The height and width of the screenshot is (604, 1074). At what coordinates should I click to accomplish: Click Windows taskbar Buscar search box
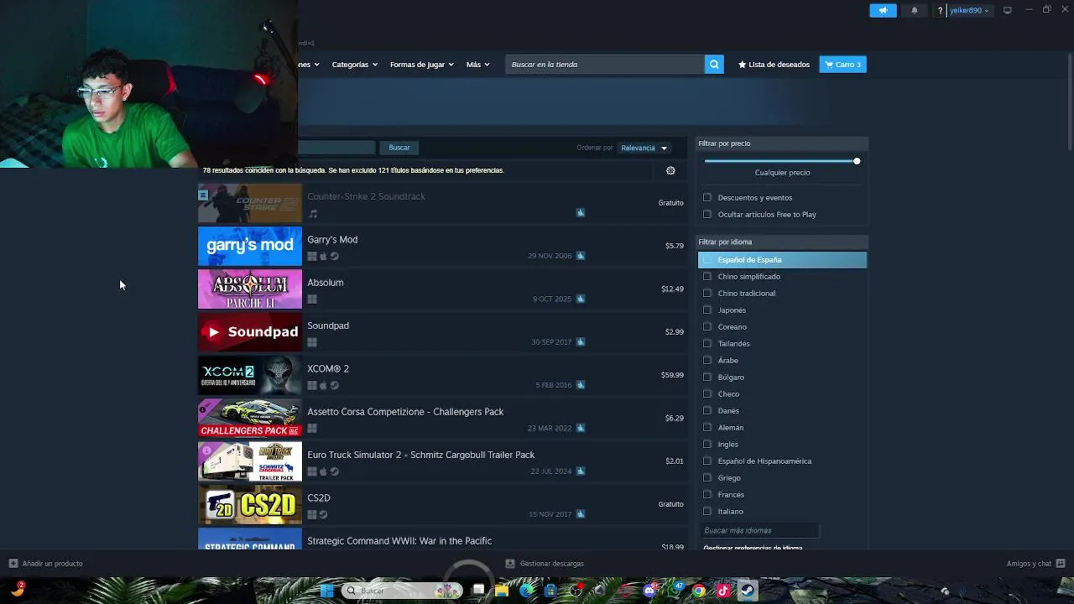click(x=402, y=591)
